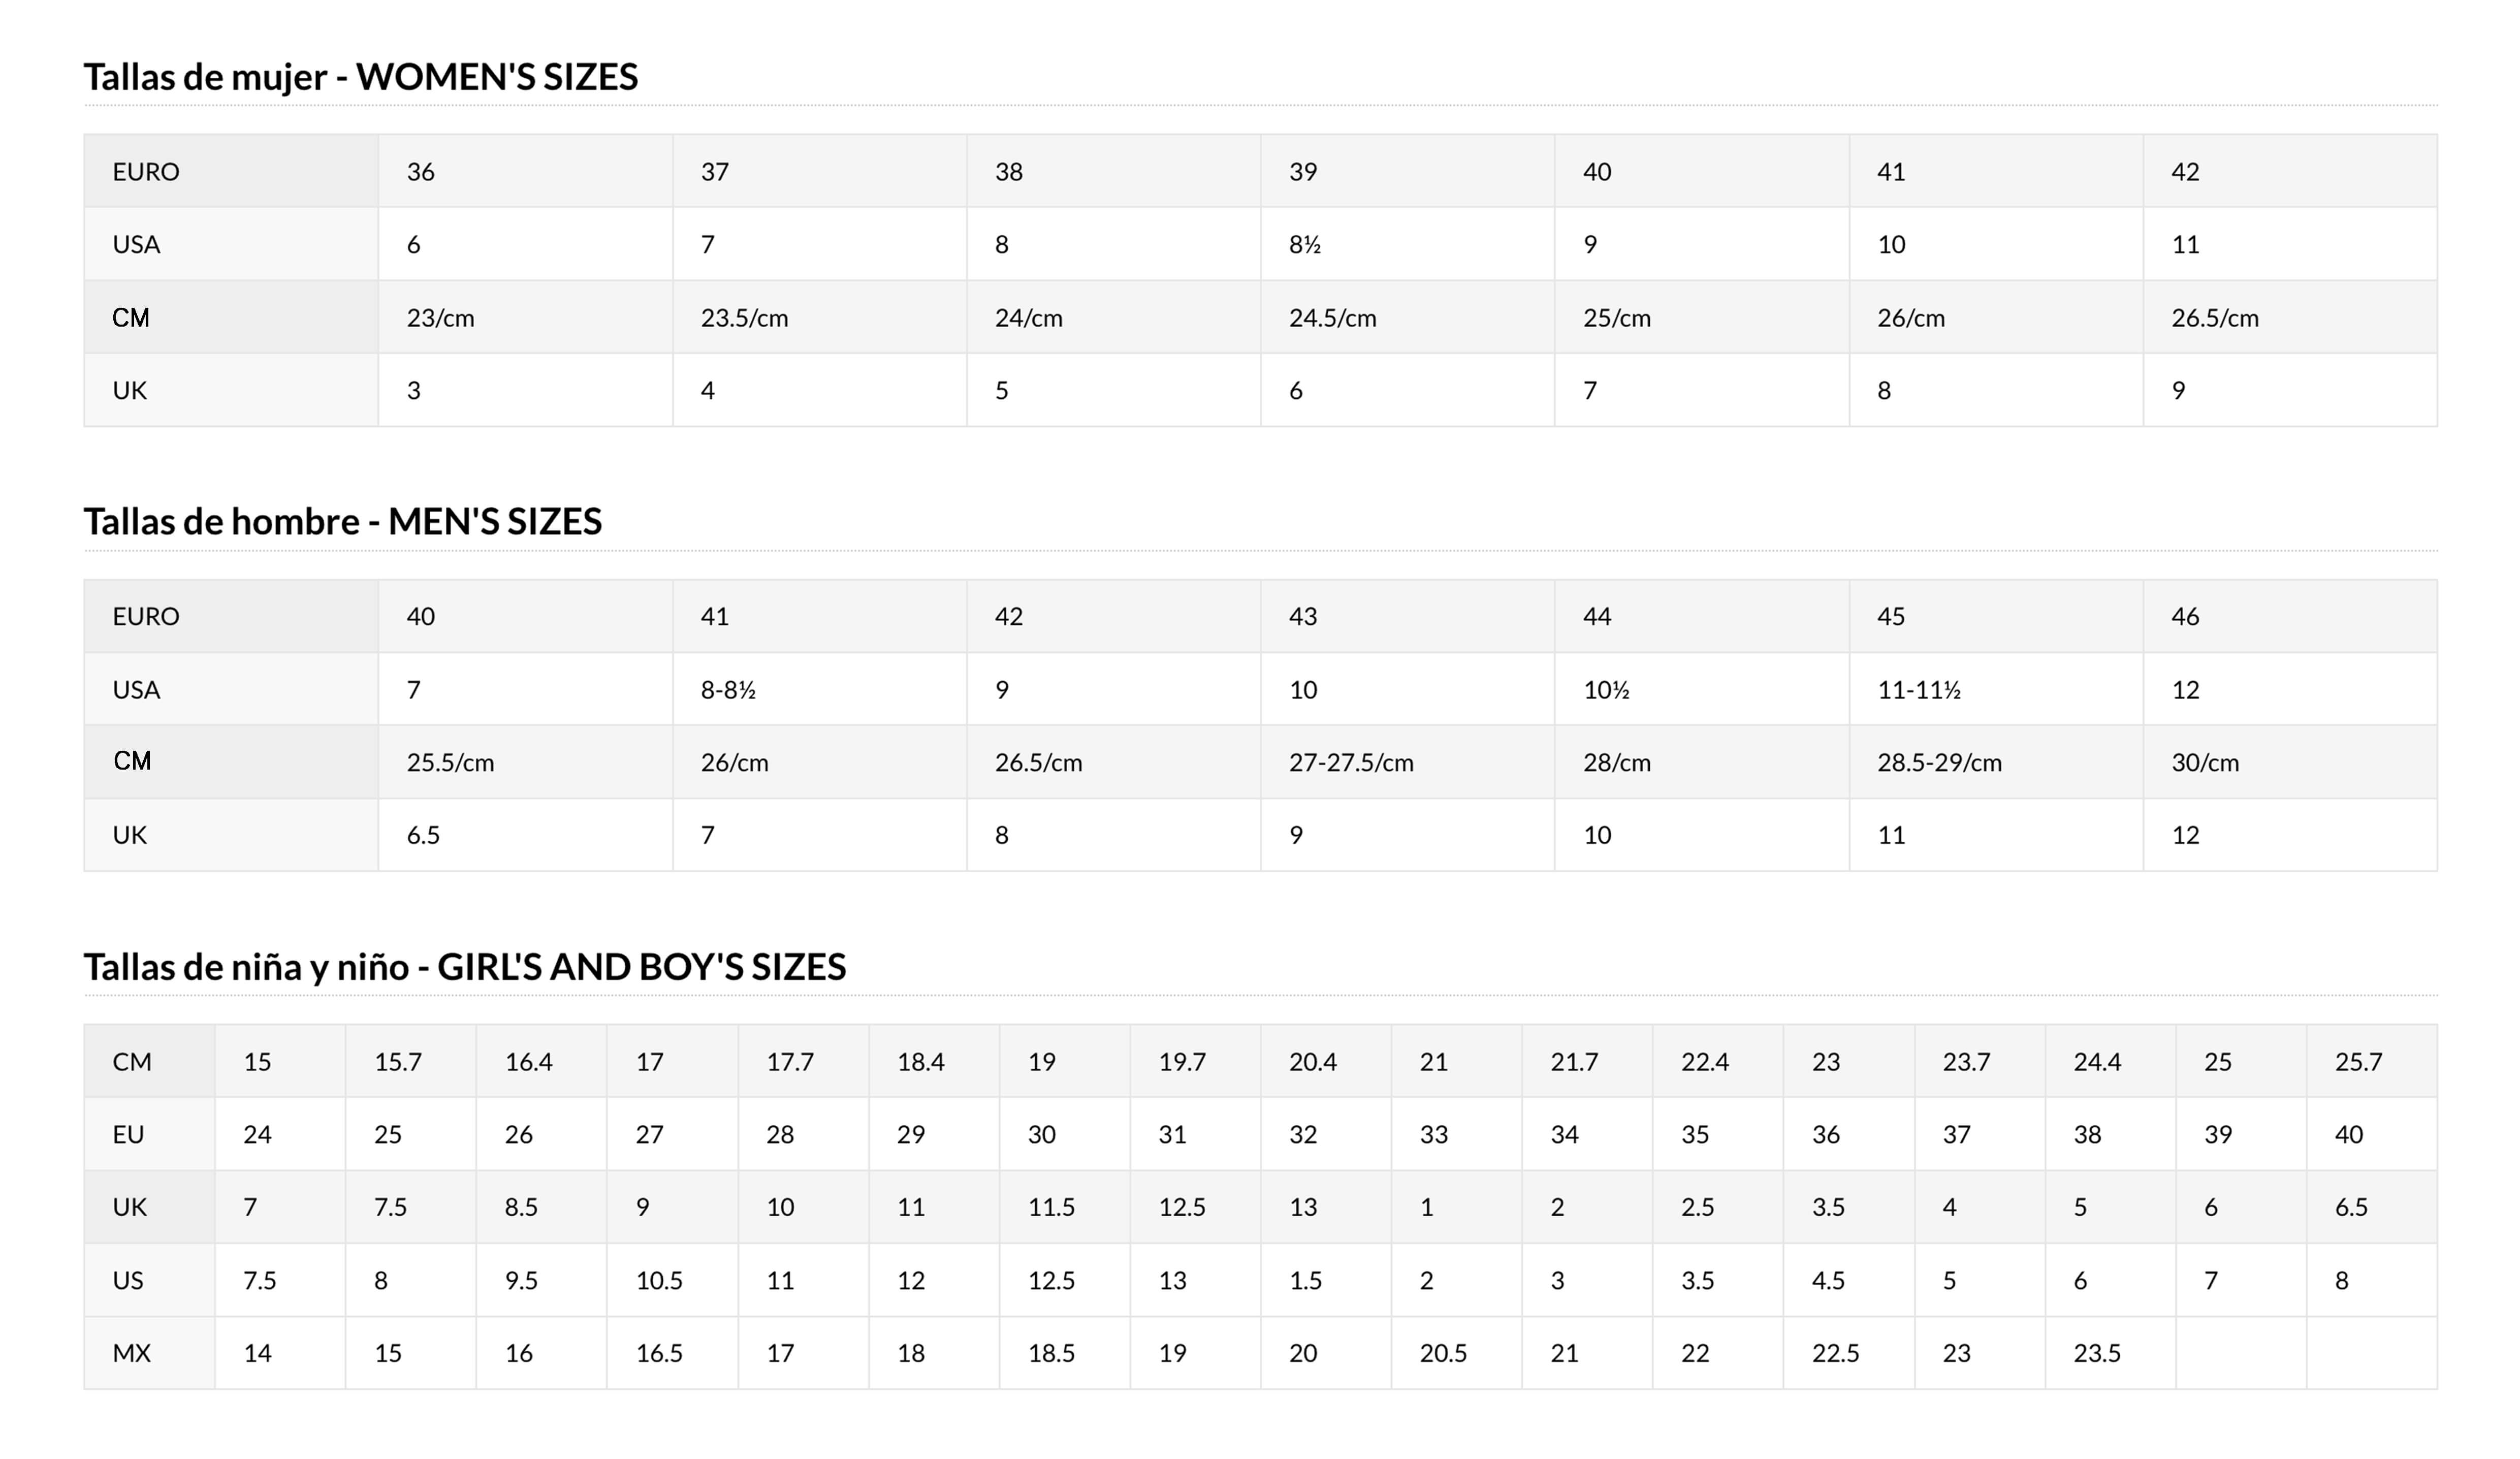Click men's USA 11-11½ cell
This screenshot has width=2520, height=1459.
point(1996,689)
